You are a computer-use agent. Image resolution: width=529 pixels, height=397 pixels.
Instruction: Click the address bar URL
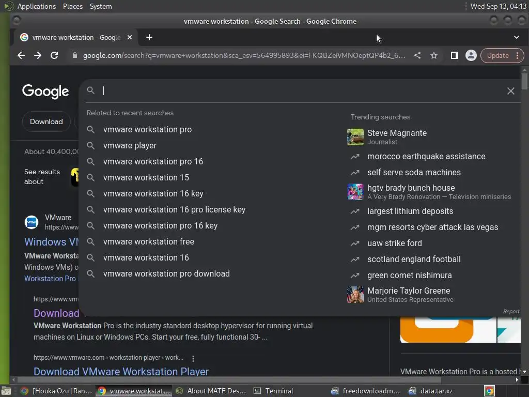coord(244,55)
